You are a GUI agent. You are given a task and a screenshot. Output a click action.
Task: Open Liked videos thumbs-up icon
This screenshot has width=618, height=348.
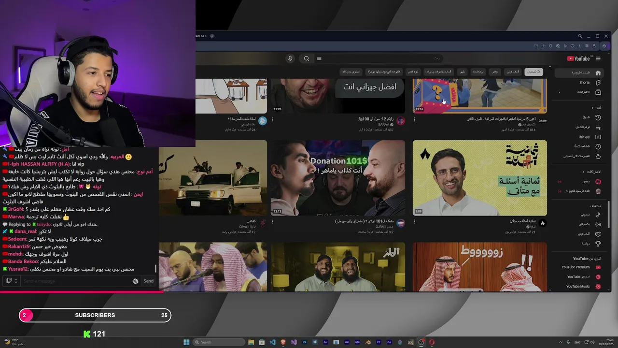598,156
